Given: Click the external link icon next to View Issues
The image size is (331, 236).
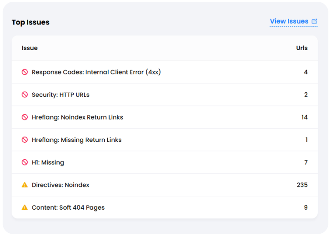Looking at the screenshot, I should 314,21.
